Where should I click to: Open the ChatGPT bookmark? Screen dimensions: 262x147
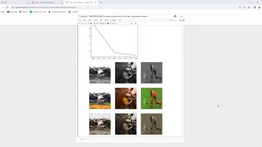click(73, 12)
